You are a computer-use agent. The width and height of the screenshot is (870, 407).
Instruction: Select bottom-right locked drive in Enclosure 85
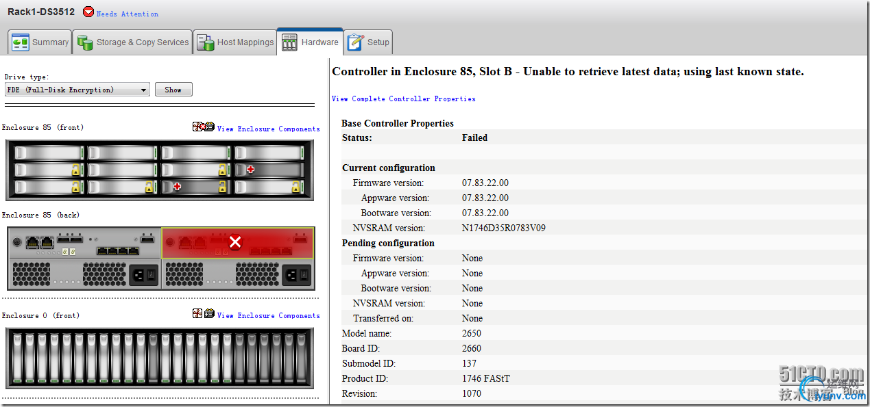click(x=269, y=187)
